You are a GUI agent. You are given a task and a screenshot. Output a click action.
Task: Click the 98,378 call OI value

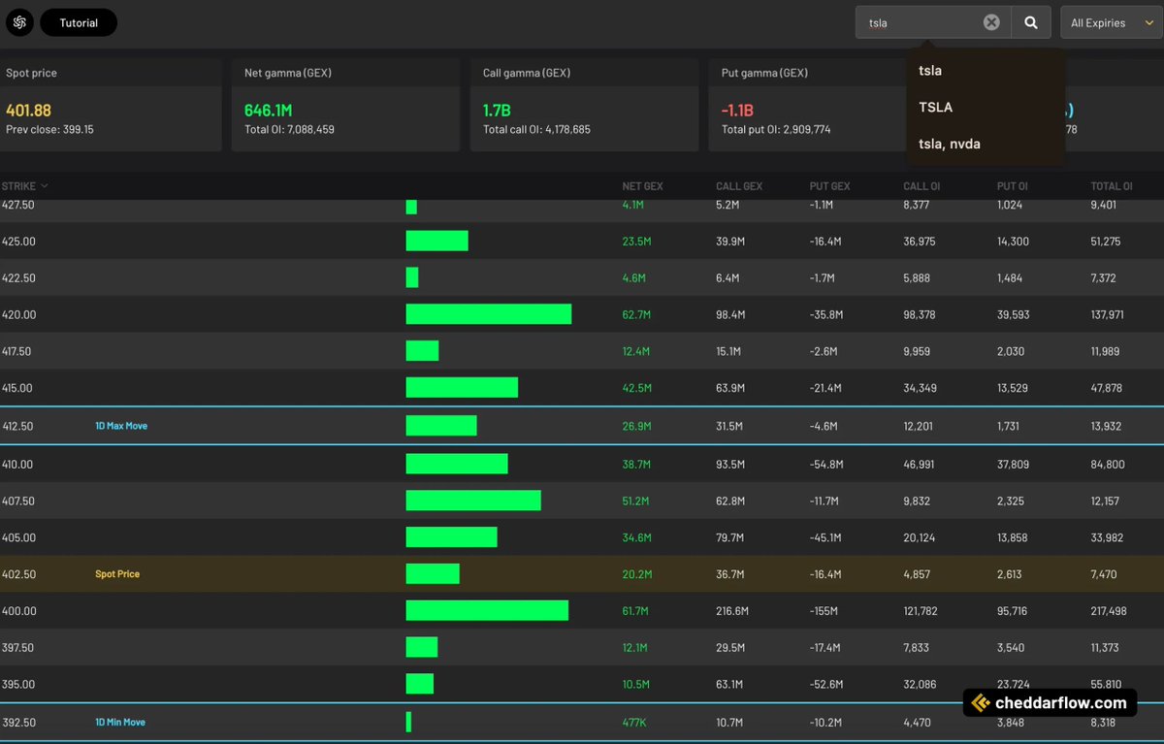pos(920,315)
